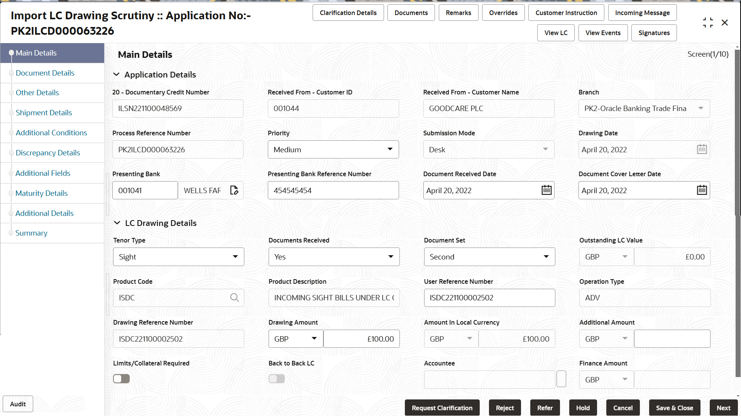Open the Accountee lookup
Image resolution: width=741 pixels, height=416 pixels.
[561, 379]
